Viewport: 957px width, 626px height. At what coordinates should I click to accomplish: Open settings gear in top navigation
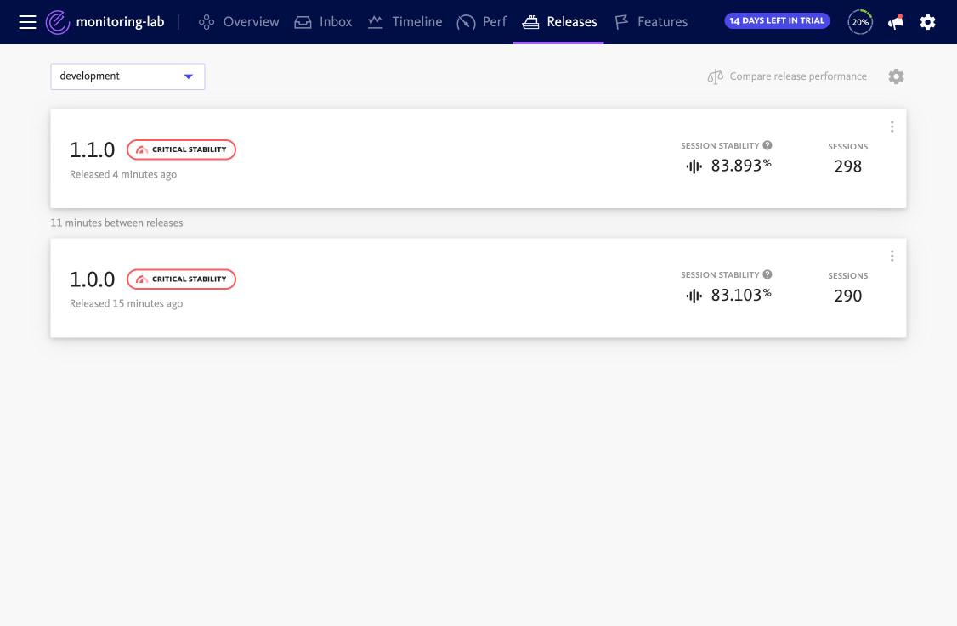tap(928, 23)
